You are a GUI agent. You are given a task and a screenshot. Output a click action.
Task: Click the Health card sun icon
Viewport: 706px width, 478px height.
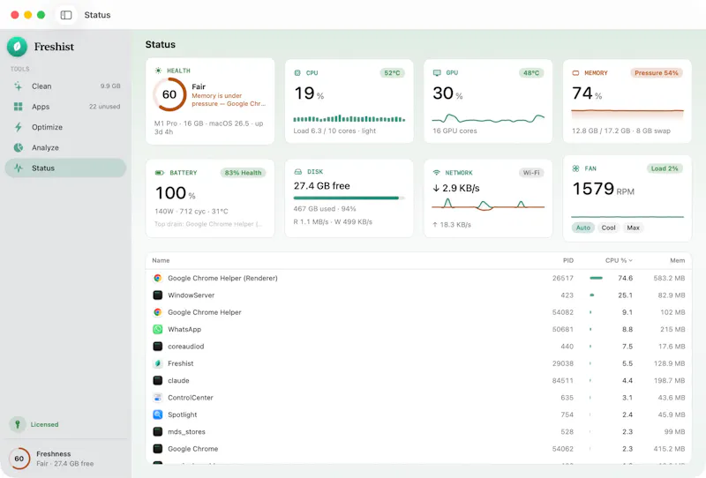coord(158,71)
